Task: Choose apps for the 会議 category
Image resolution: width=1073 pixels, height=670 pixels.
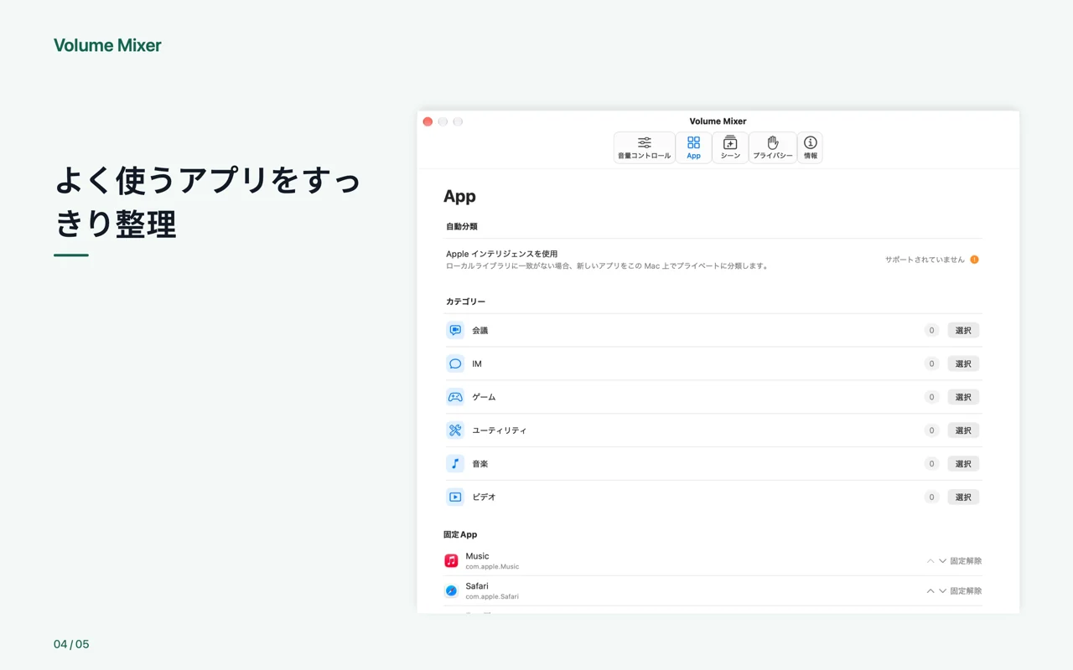Action: (963, 330)
